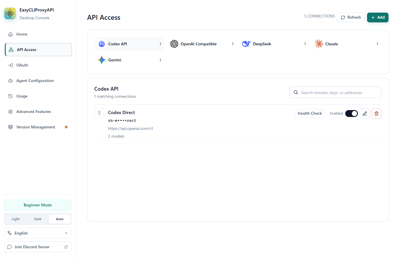Click the OAuth sign-in arrow icon
The image size is (400, 258).
11,65
